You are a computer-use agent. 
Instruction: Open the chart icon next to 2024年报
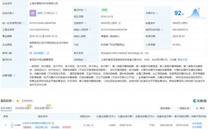pyautogui.click(x=48, y=53)
